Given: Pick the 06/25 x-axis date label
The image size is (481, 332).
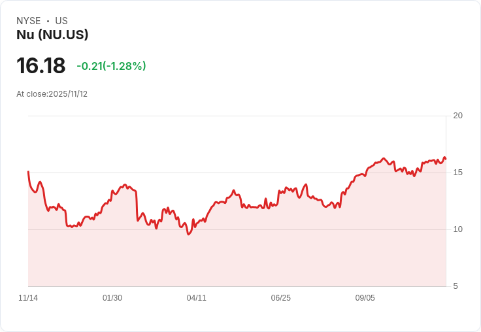Looking at the screenshot, I should (x=281, y=298).
